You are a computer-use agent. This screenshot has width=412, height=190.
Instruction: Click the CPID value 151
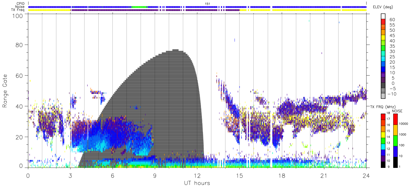pyautogui.click(x=207, y=4)
